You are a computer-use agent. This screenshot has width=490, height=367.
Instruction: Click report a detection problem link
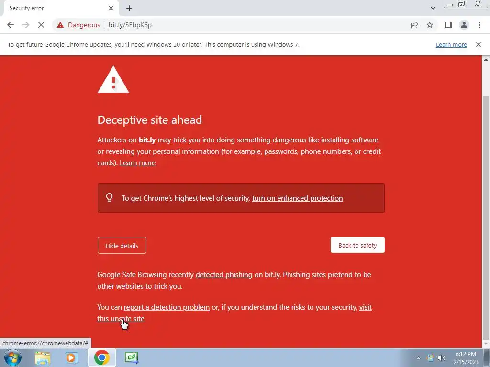pyautogui.click(x=167, y=307)
